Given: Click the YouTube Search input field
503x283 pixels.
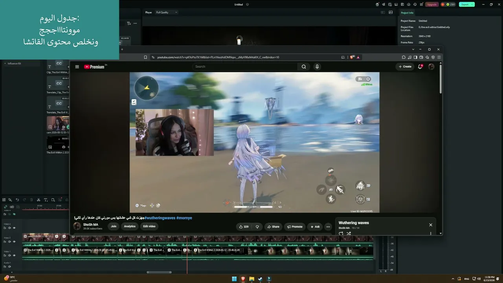Looking at the screenshot, I should (245, 67).
